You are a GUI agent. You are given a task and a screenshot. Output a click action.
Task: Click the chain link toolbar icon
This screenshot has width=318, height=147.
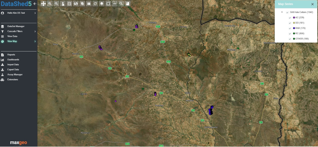(x=76, y=4)
